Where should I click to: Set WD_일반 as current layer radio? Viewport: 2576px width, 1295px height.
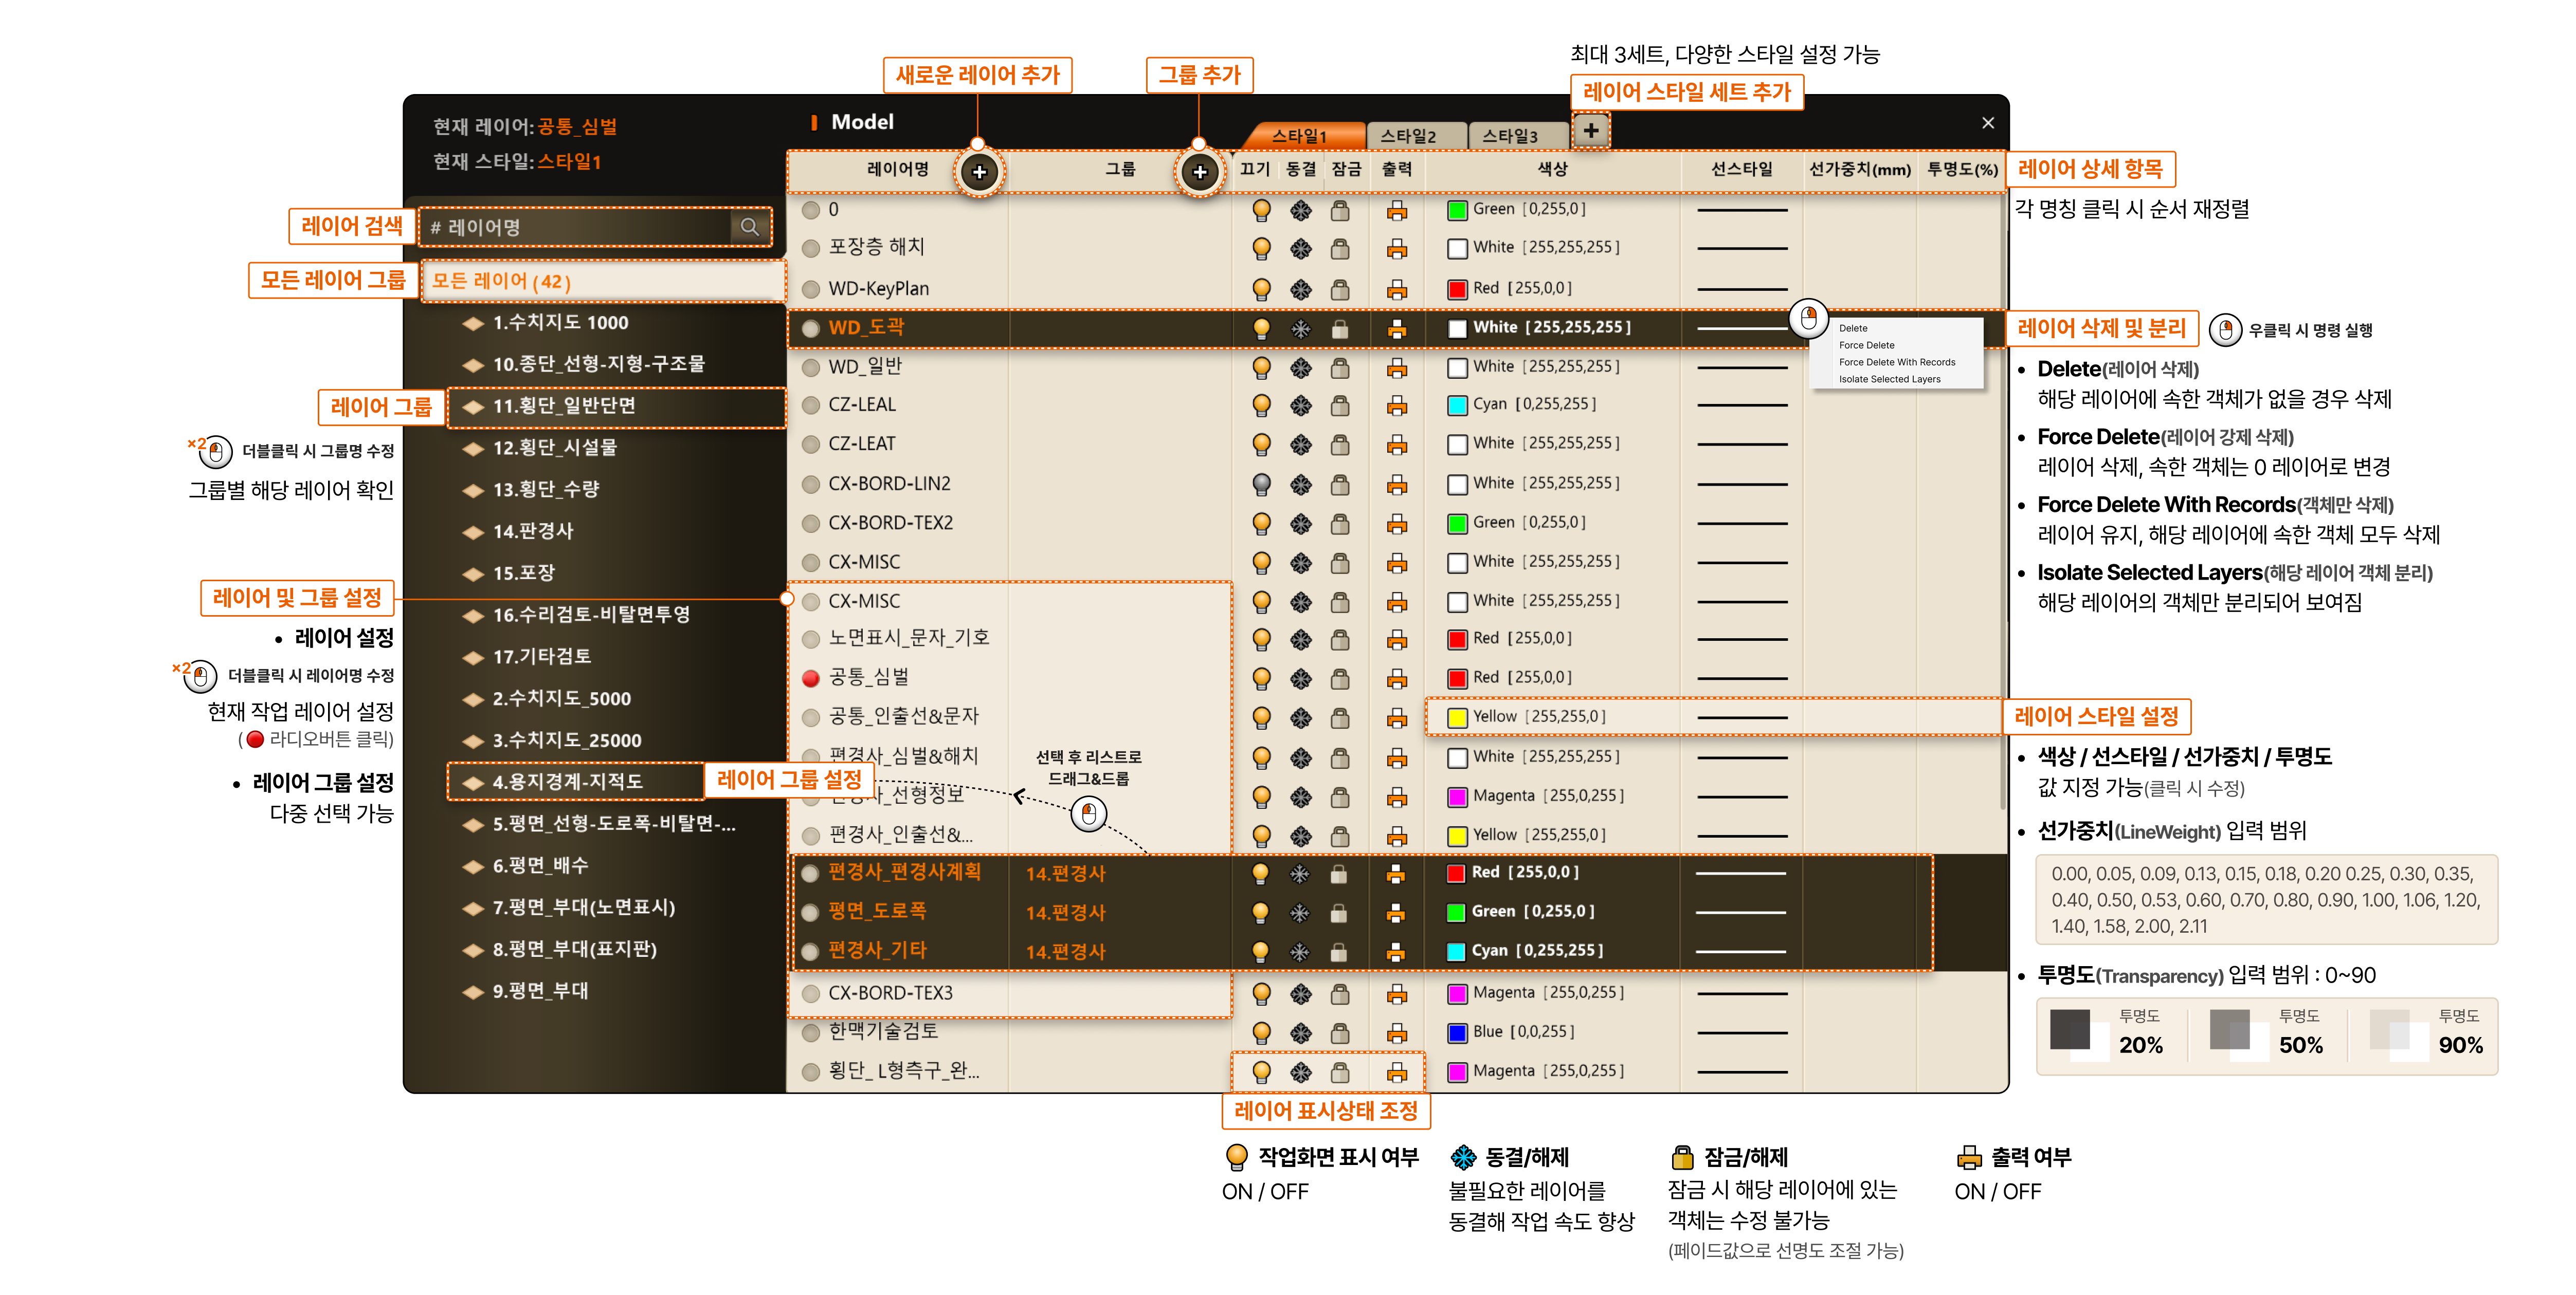point(811,368)
